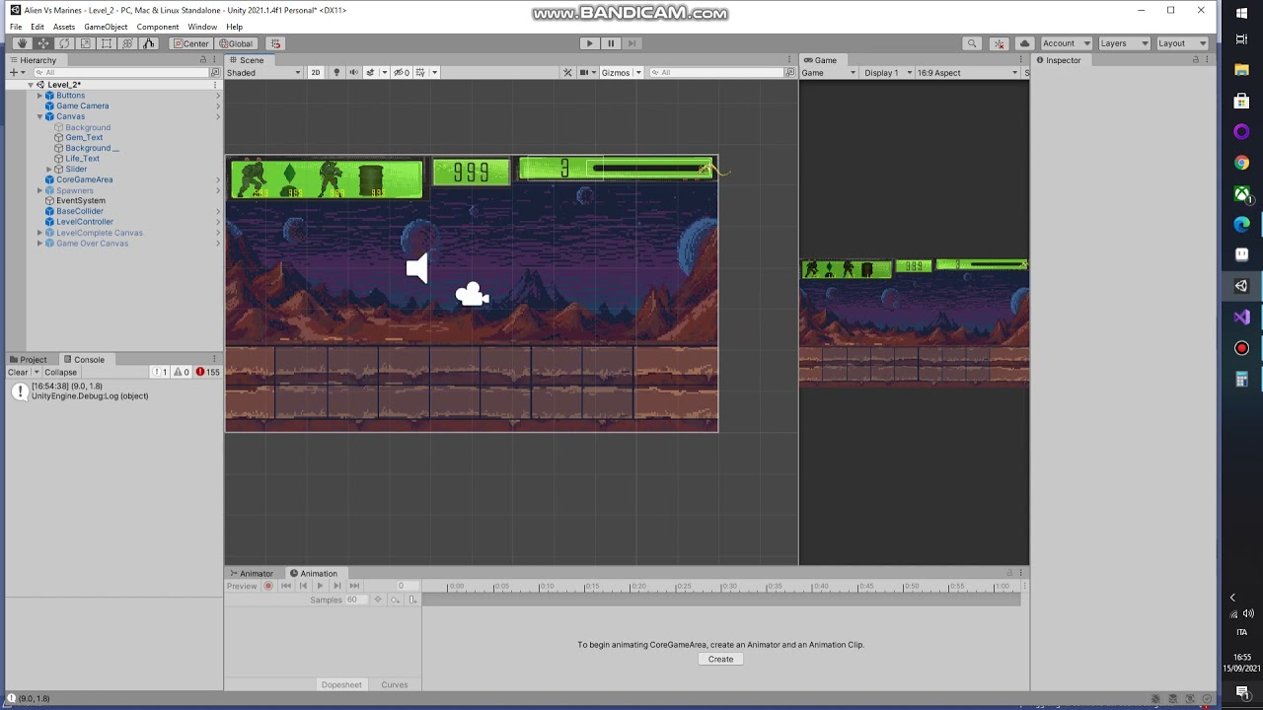Image resolution: width=1263 pixels, height=710 pixels.
Task: Open 16:9 Aspect dropdown
Action: tap(967, 72)
